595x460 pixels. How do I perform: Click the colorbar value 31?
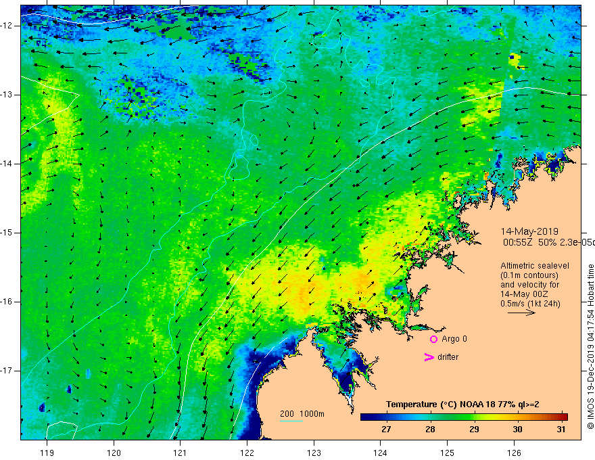562,430
